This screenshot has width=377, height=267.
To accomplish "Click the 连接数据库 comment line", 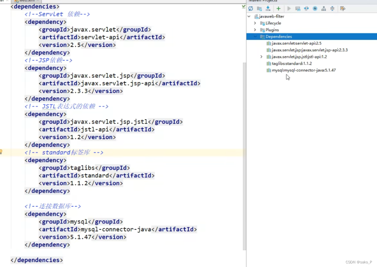I will point(53,206).
